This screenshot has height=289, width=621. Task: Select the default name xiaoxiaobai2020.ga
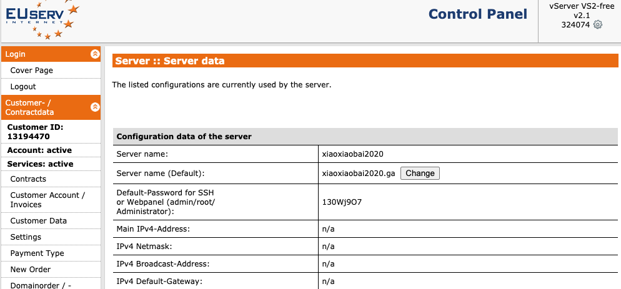click(x=359, y=173)
